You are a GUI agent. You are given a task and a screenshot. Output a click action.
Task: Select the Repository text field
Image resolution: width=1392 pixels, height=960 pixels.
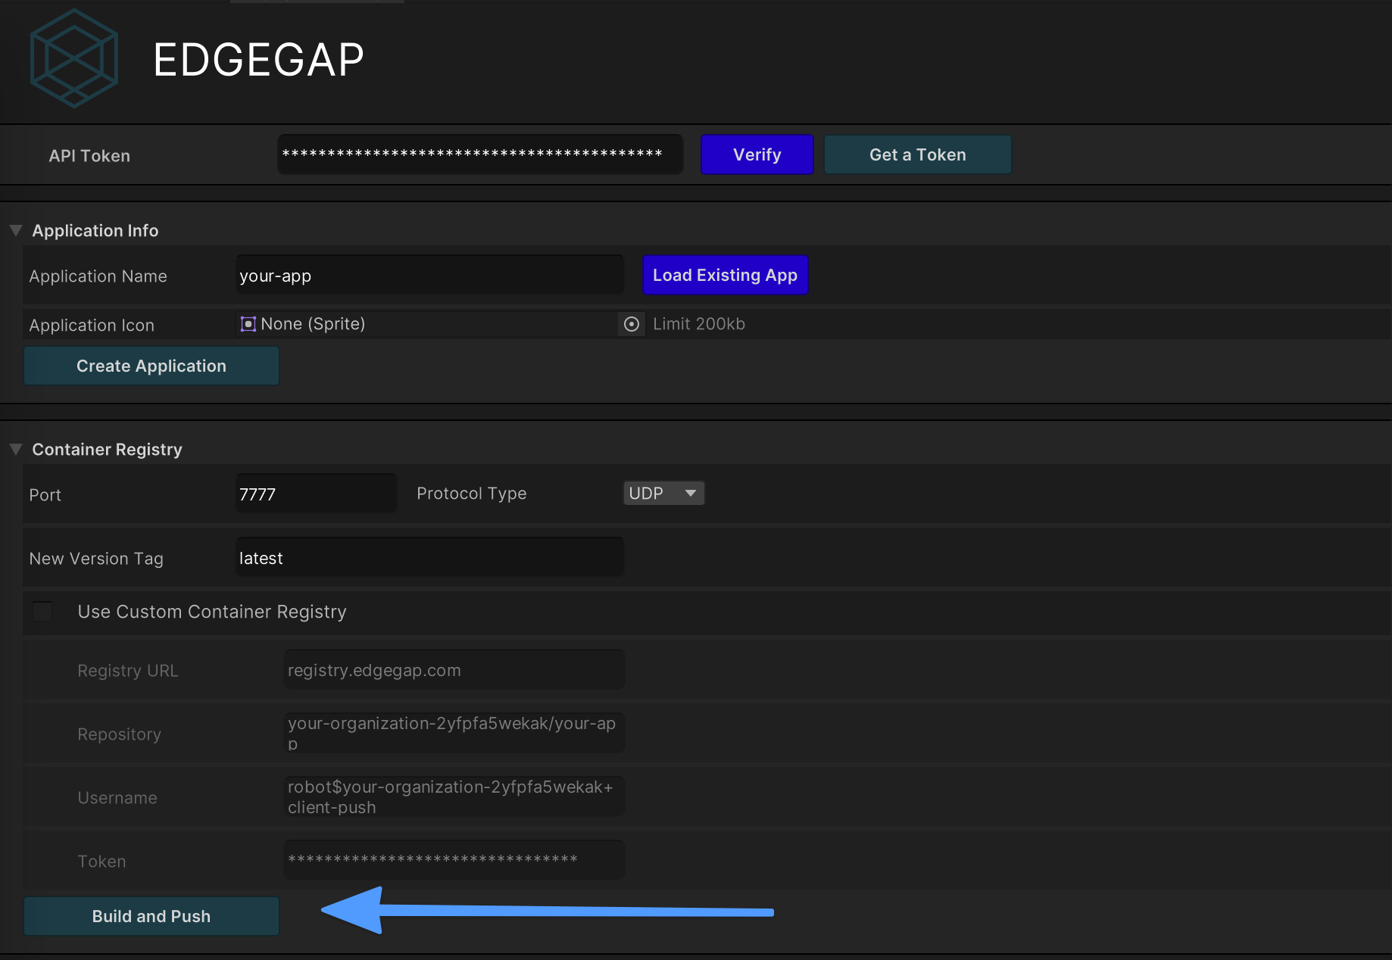[454, 733]
